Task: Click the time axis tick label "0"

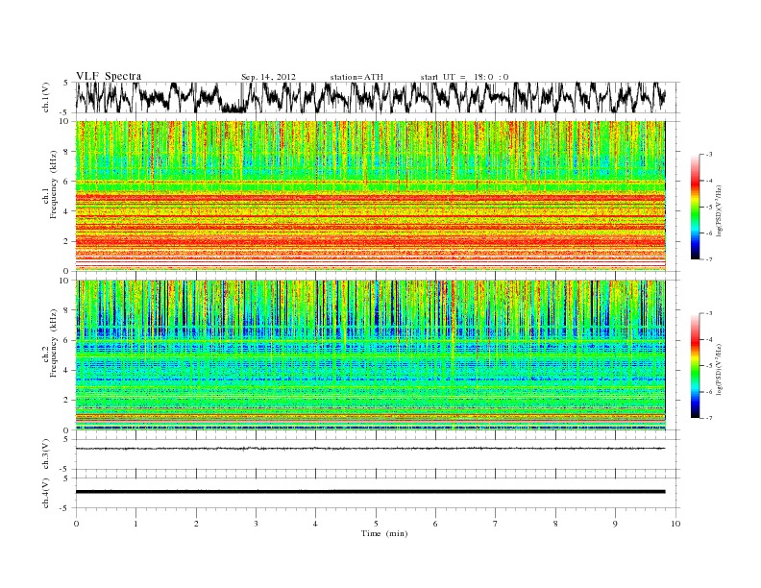Action: pos(76,524)
